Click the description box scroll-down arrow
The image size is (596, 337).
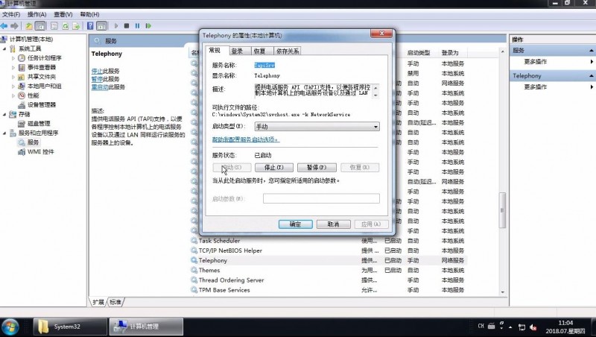(x=375, y=95)
